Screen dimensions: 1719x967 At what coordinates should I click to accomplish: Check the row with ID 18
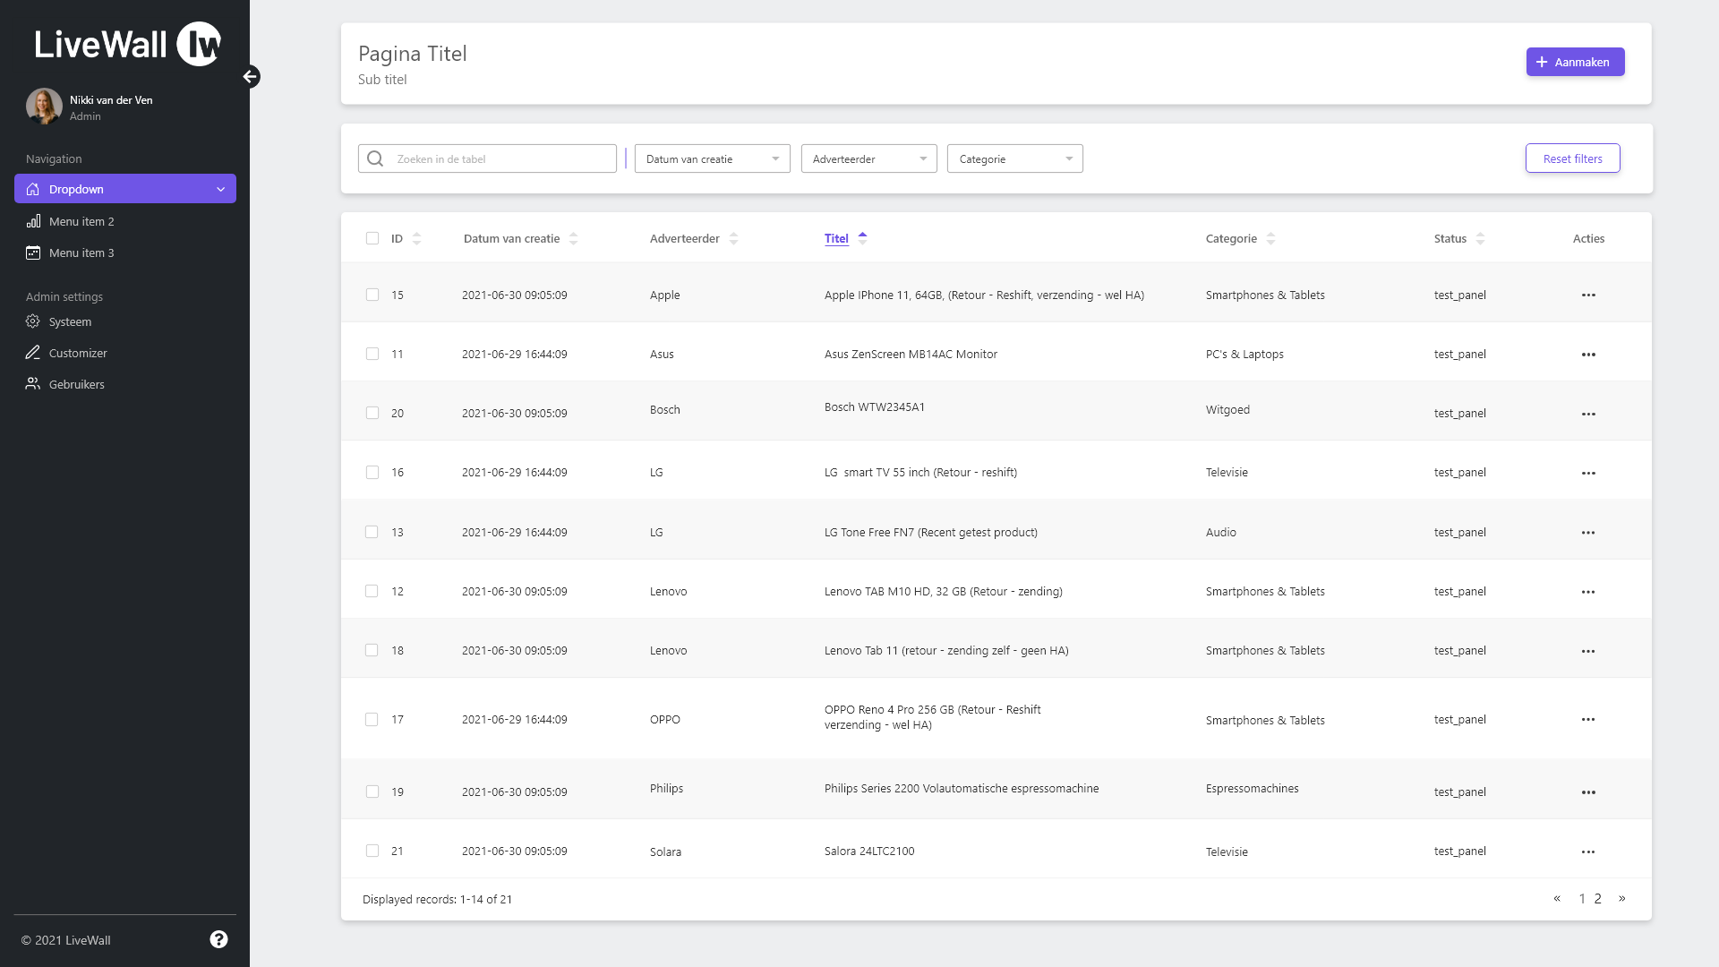coord(372,650)
